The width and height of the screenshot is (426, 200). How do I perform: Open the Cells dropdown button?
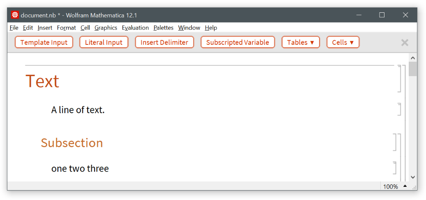point(343,42)
